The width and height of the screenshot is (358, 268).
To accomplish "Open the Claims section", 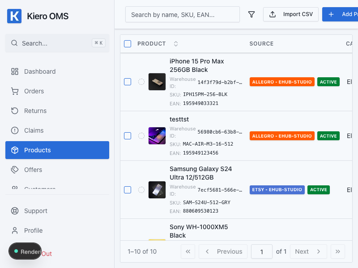I will (57, 130).
